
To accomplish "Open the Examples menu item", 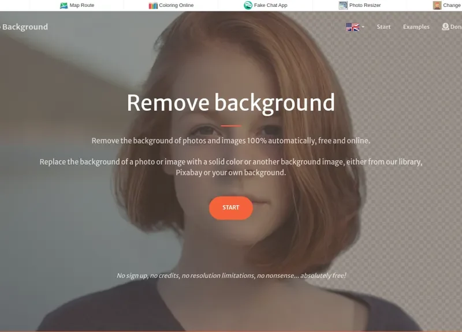I will tap(417, 27).
